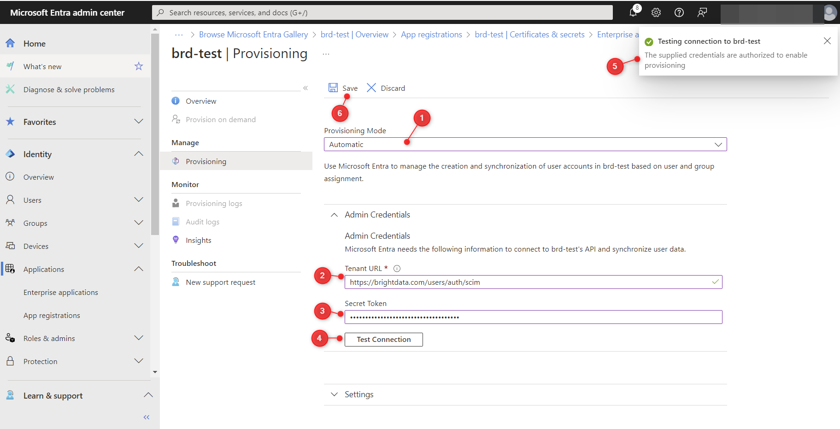Viewport: 840px width, 429px height.
Task: Open Microsoft Entra admin center title
Action: (67, 12)
